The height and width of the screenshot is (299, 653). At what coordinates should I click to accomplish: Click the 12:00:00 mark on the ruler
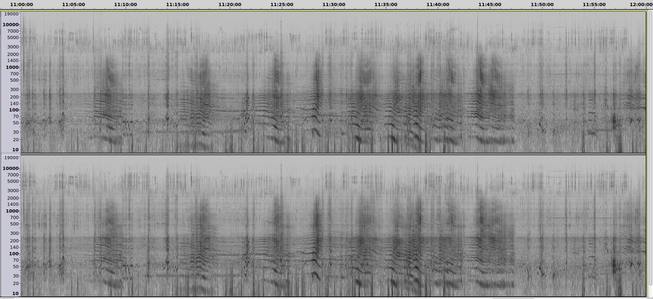(x=641, y=5)
